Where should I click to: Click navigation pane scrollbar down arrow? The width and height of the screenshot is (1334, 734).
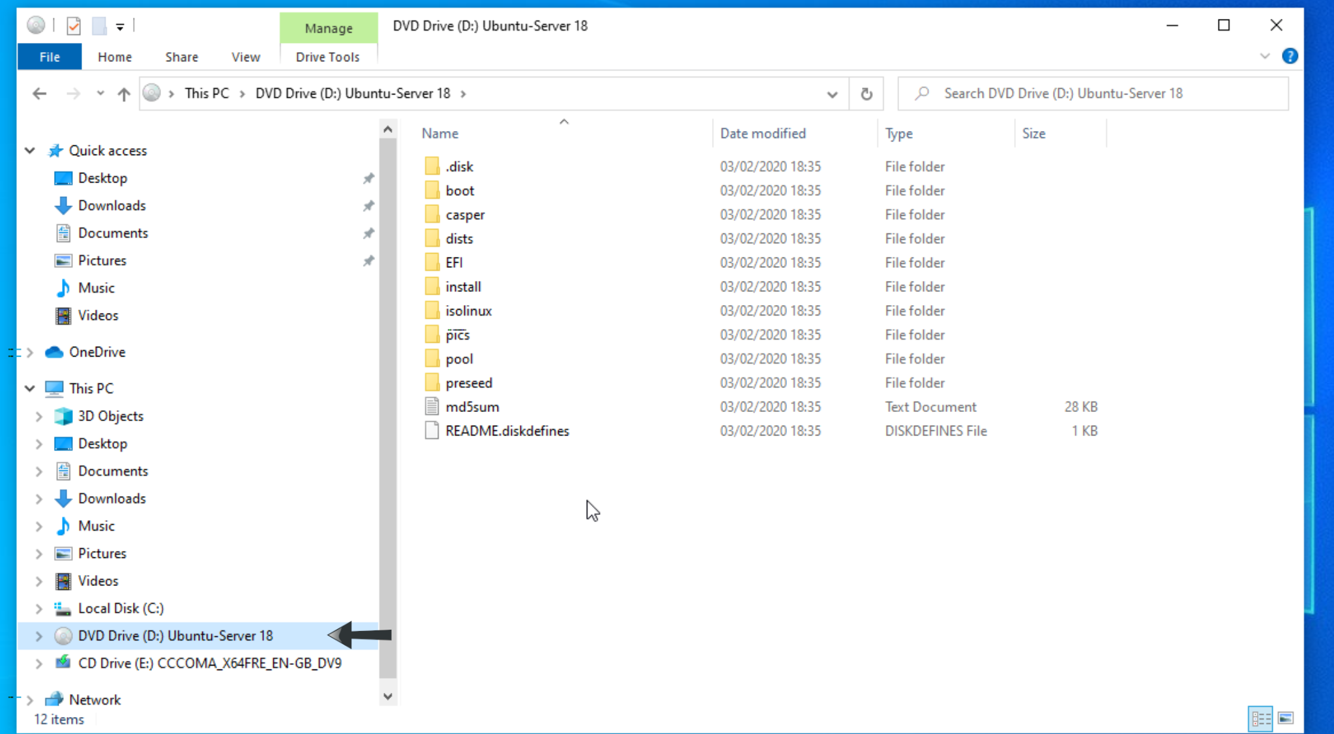(388, 696)
